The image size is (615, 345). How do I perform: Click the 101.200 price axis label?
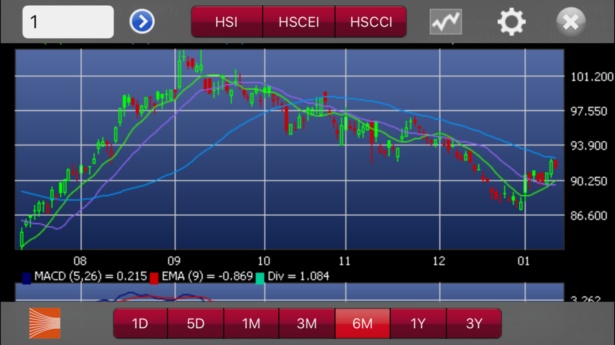click(592, 77)
